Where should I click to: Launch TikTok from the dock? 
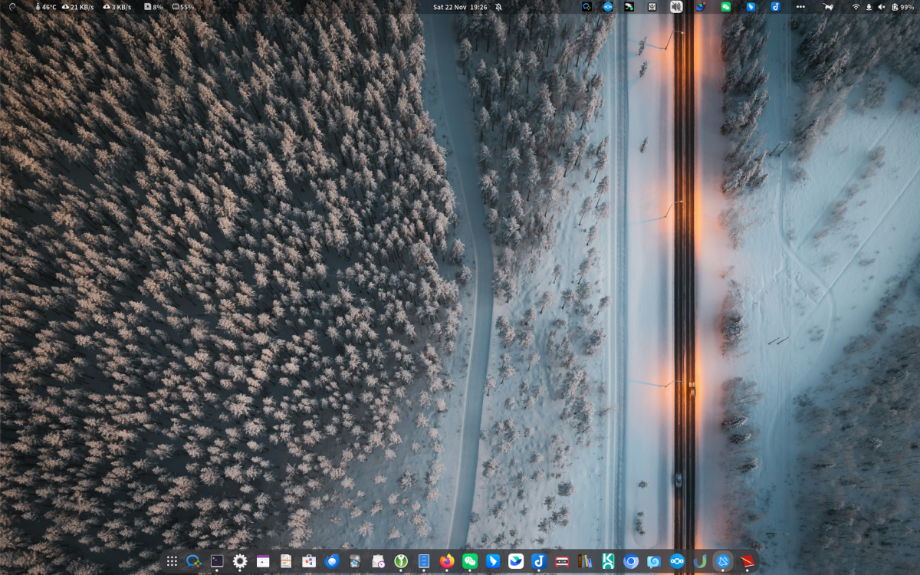(x=538, y=562)
